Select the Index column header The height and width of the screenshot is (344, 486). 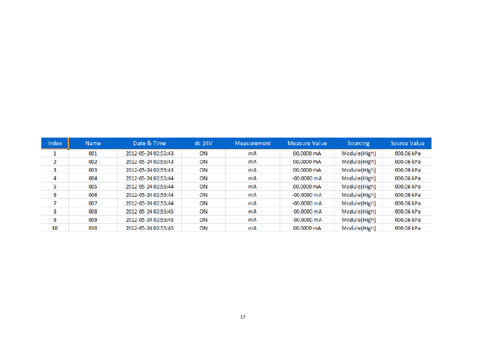pos(55,143)
